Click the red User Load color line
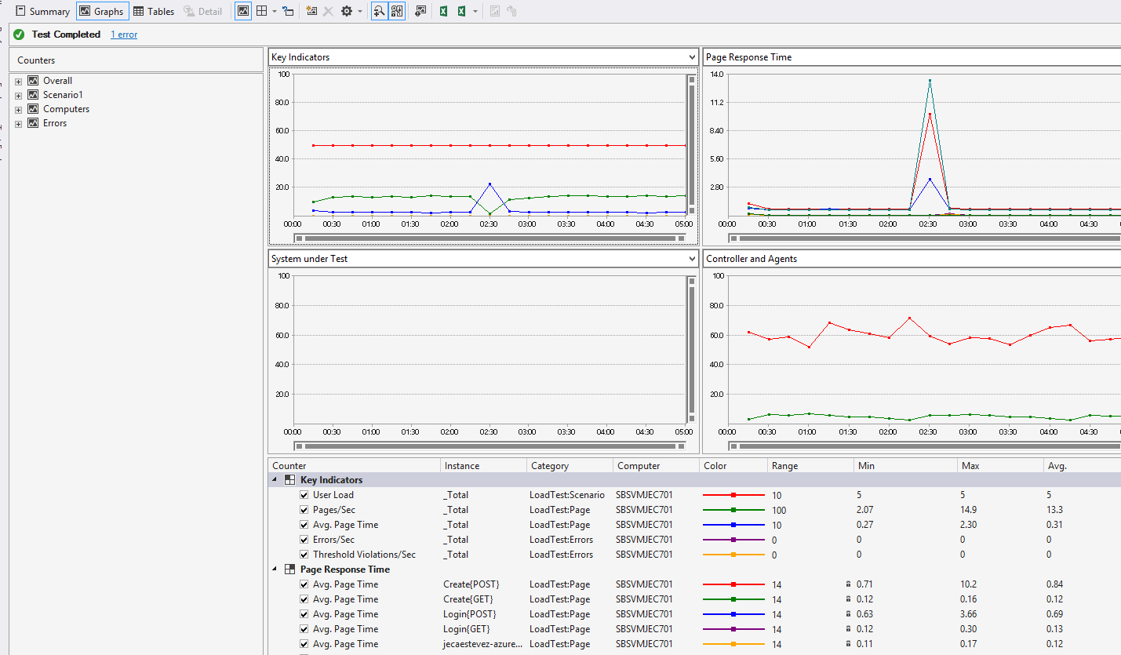Viewport: 1121px width, 655px height. pyautogui.click(x=733, y=496)
